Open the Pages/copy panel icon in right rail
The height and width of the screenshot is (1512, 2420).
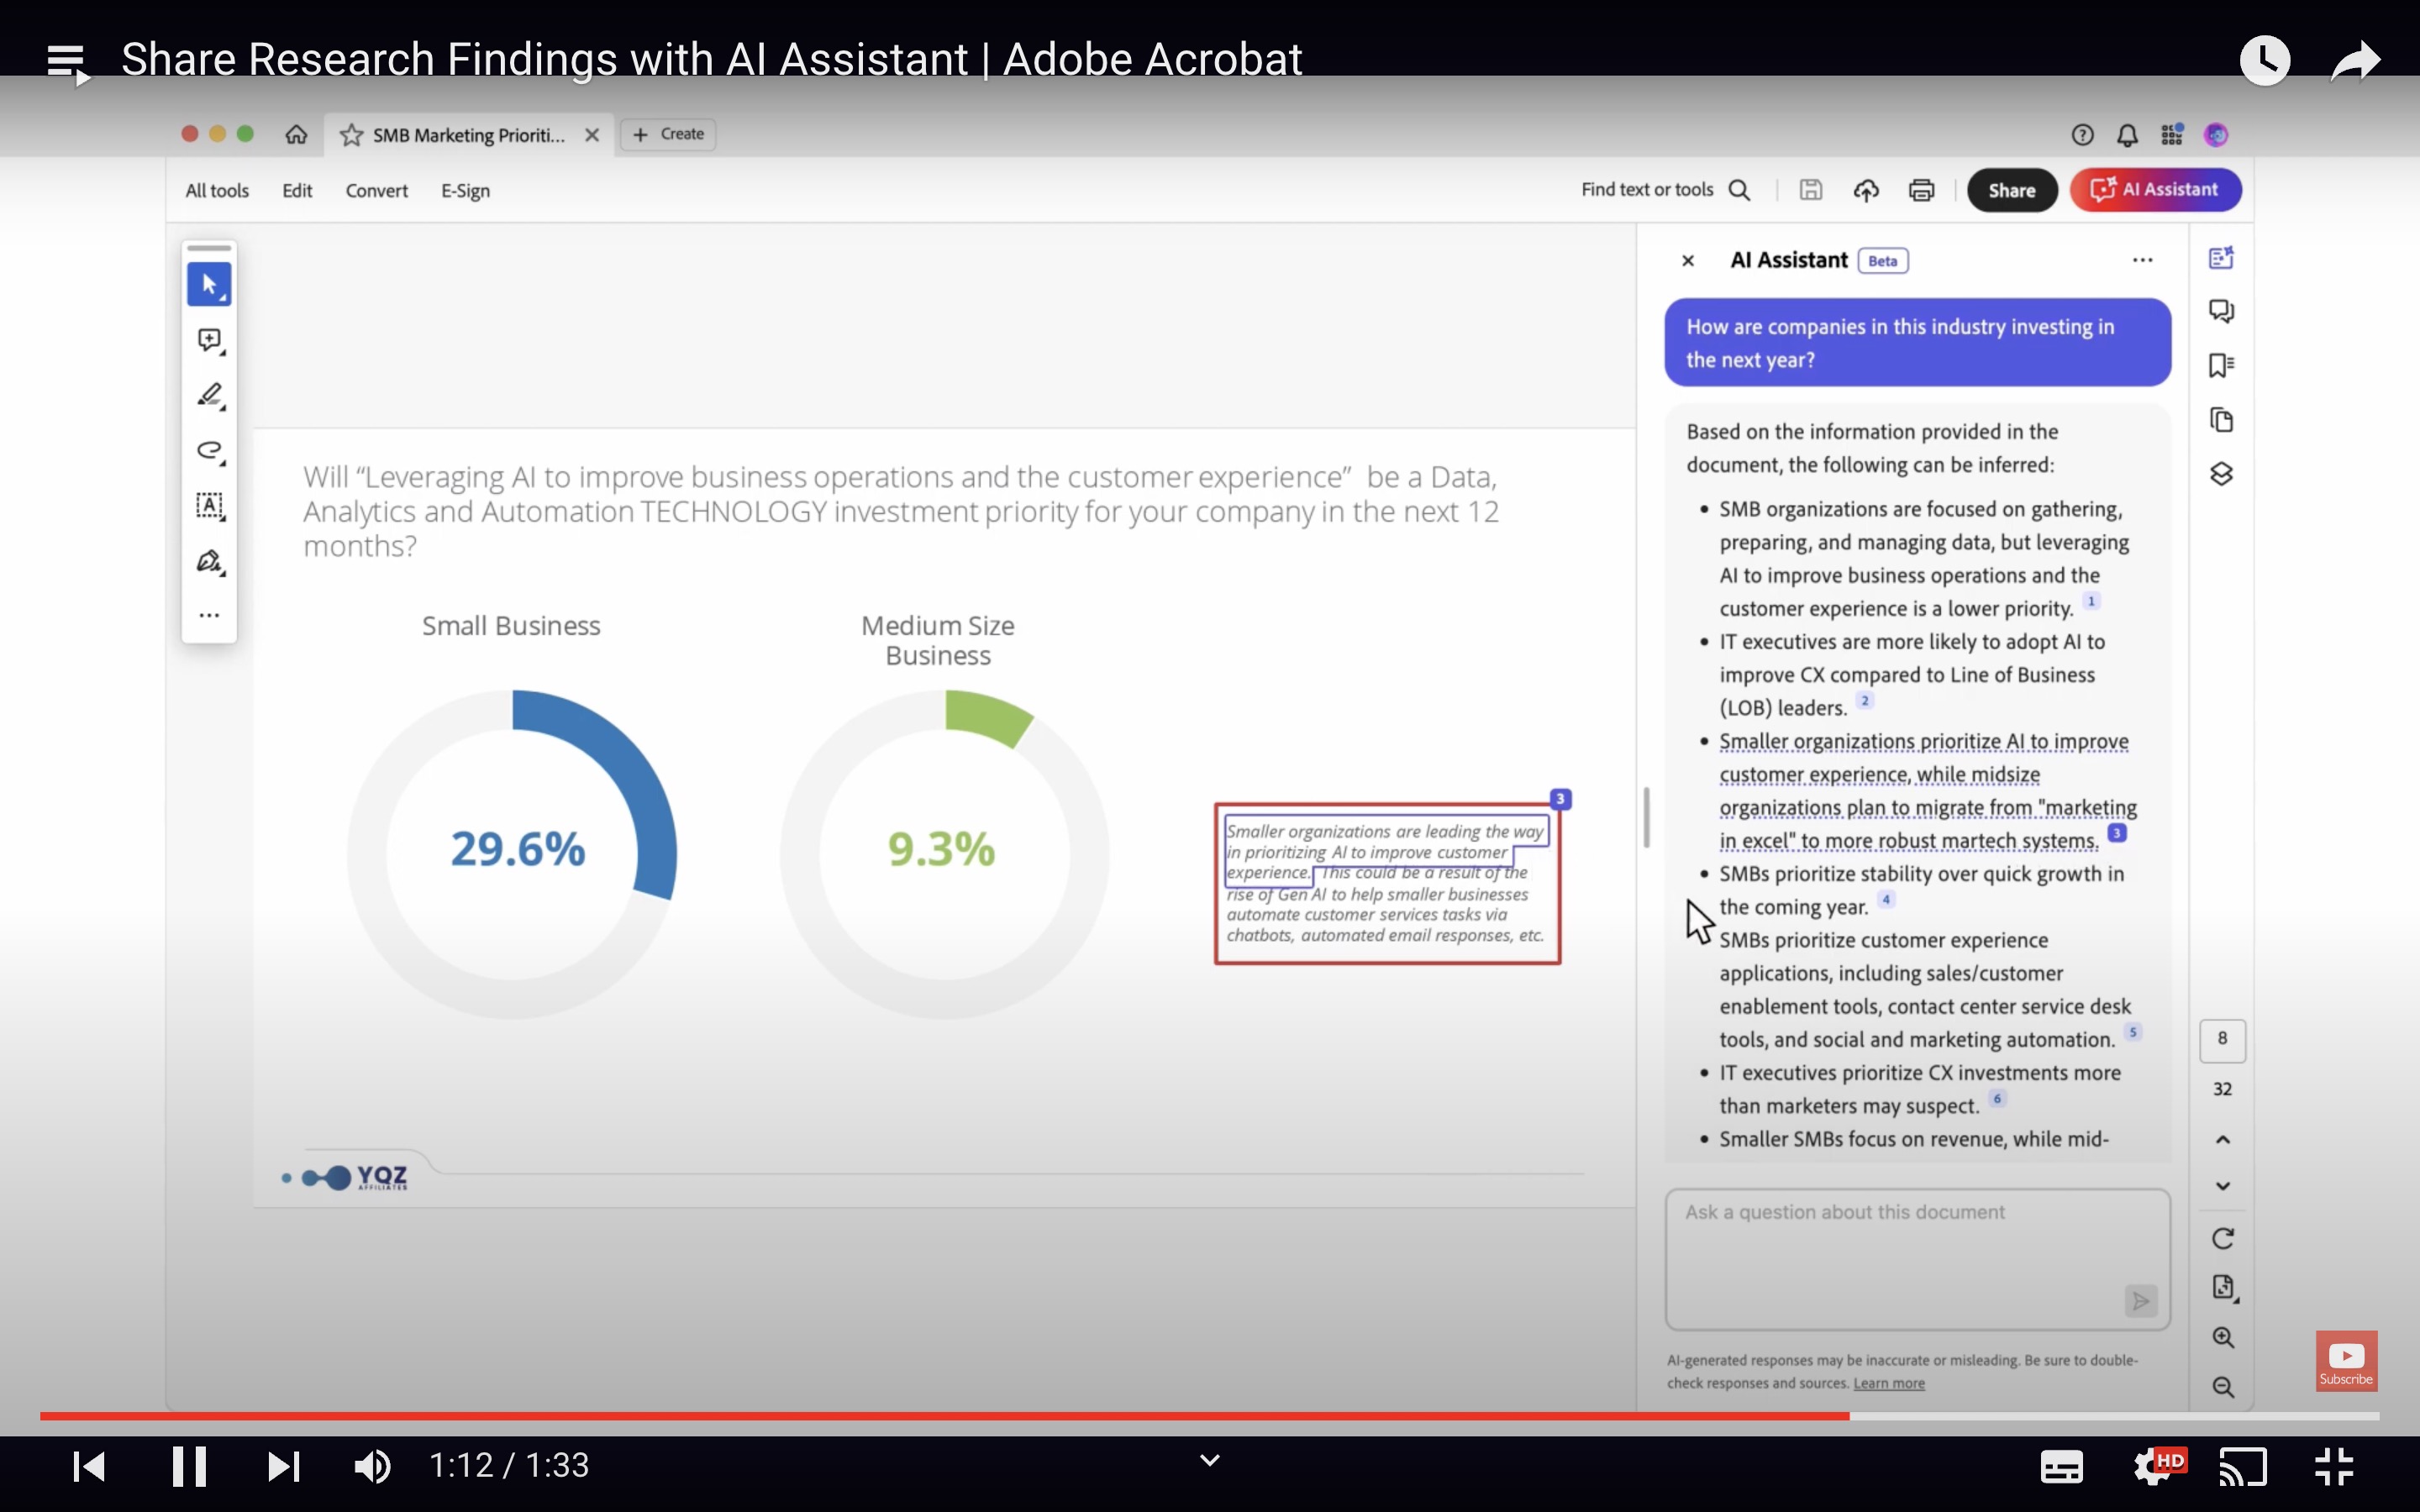pyautogui.click(x=2221, y=420)
